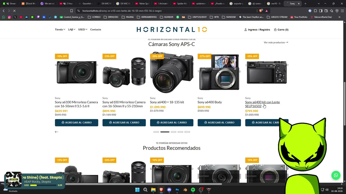Viewport: 346px width, 194px height.
Task: Click the previous-slide arrow of the carousel
Action: pyautogui.click(x=56, y=132)
